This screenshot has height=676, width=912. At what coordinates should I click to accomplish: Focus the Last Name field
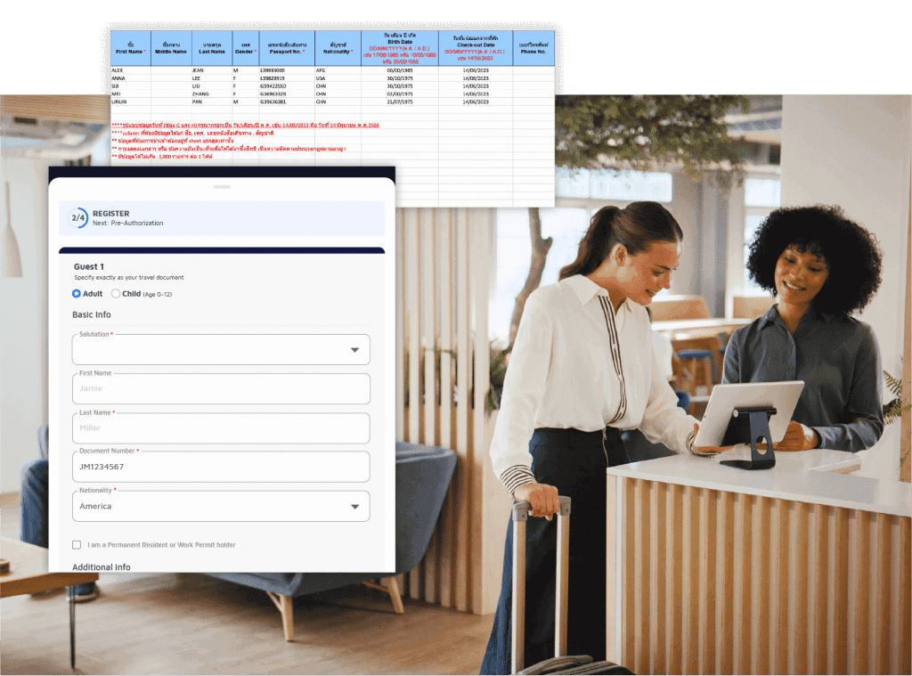(221, 428)
